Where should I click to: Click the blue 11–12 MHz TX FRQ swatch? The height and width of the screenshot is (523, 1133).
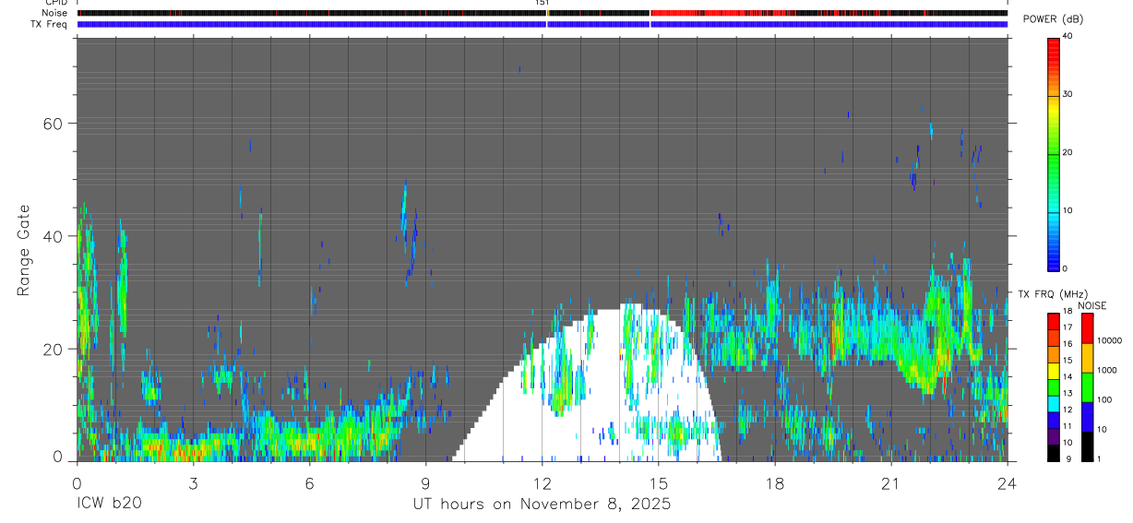pos(1053,420)
